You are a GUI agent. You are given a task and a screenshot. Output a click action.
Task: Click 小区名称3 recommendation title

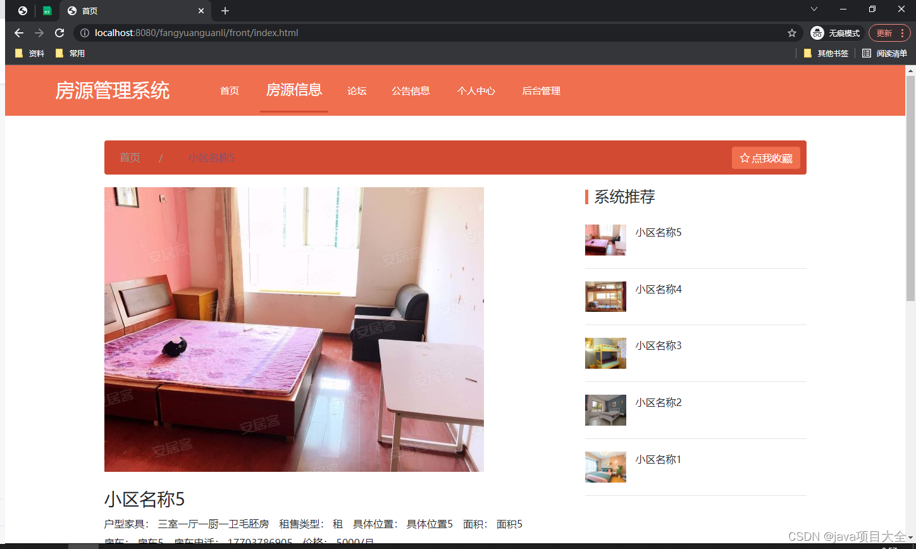[659, 345]
